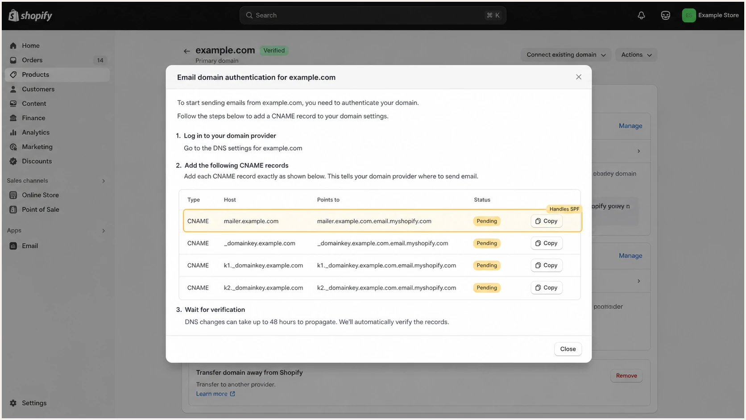Click the Pending status for k1._domainkey row
Image resolution: width=746 pixels, height=420 pixels.
486,265
